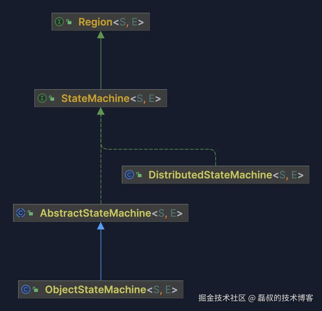Select the StateMachine node header

pyautogui.click(x=100, y=98)
